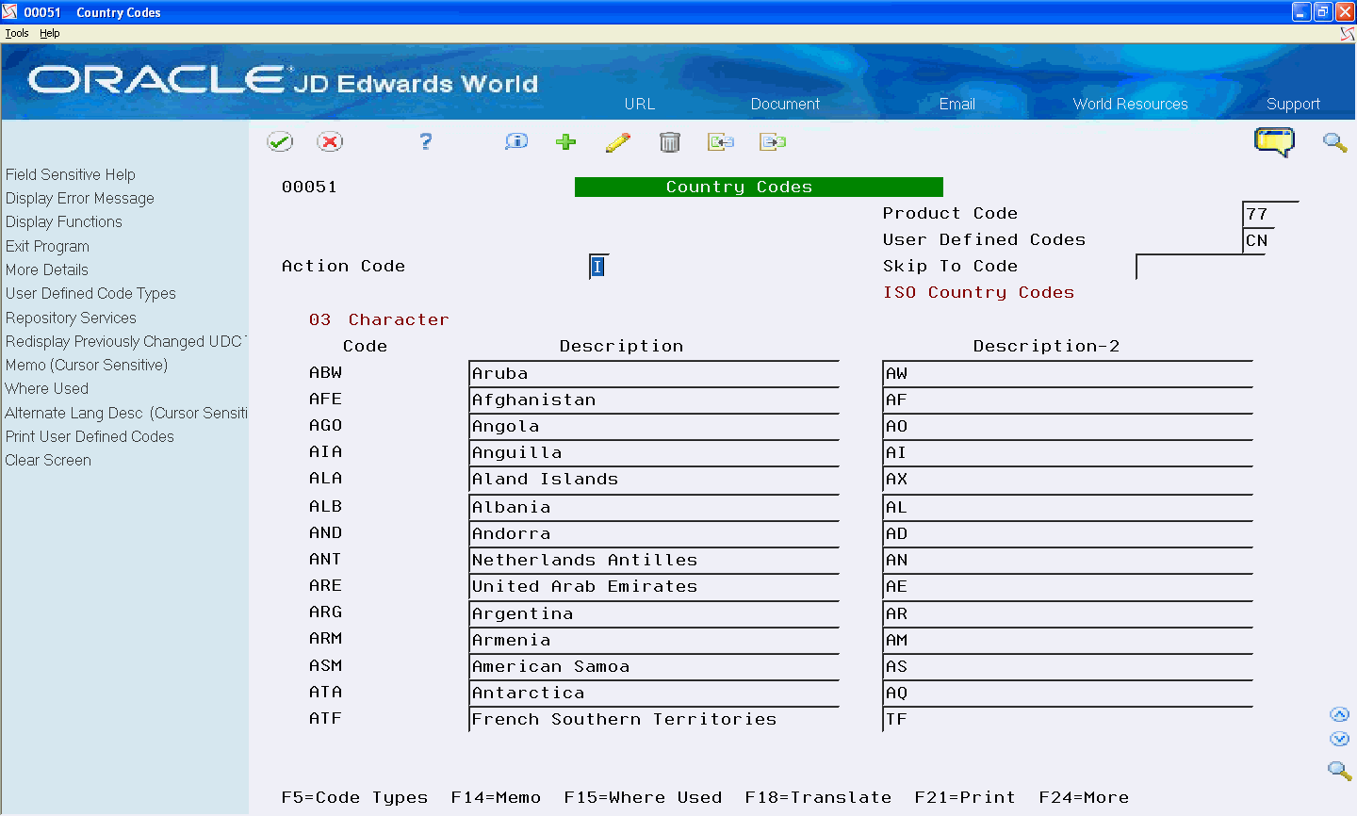Viewport: 1357px width, 816px height.
Task: Click the info speech-bubble icon on the toolbar
Action: point(515,141)
